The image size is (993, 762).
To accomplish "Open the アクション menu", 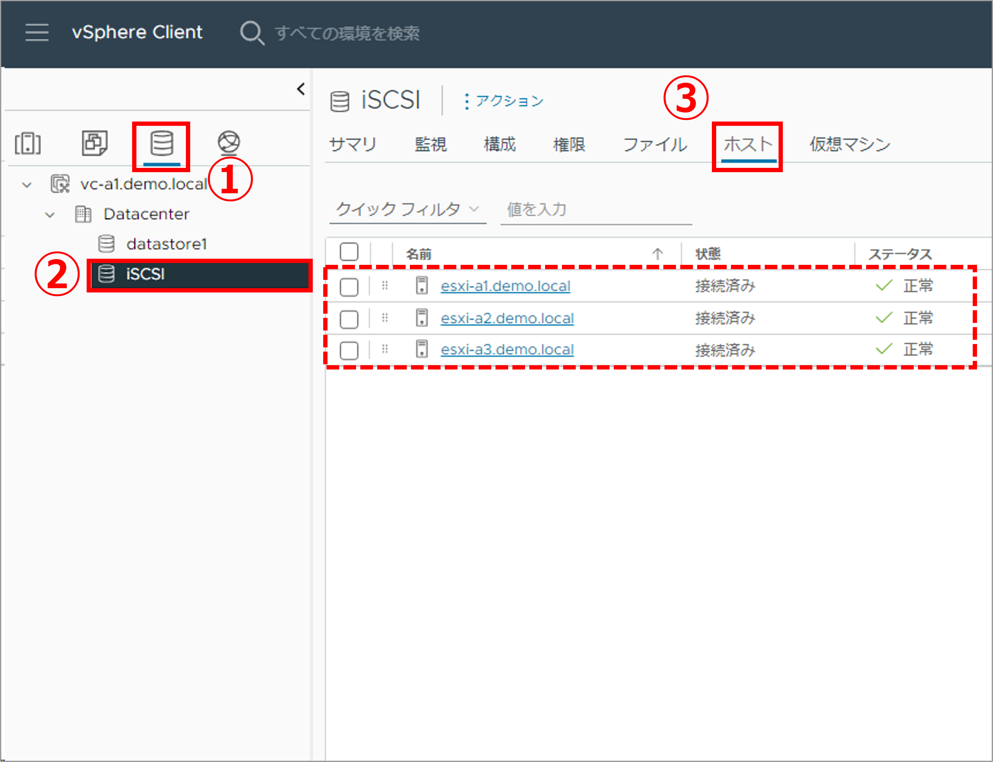I will [504, 101].
